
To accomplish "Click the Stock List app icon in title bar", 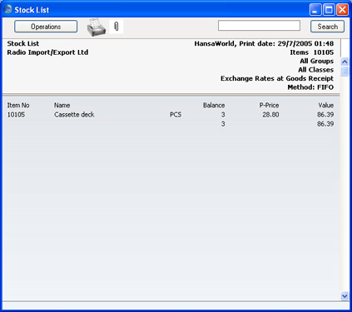I will coord(8,9).
